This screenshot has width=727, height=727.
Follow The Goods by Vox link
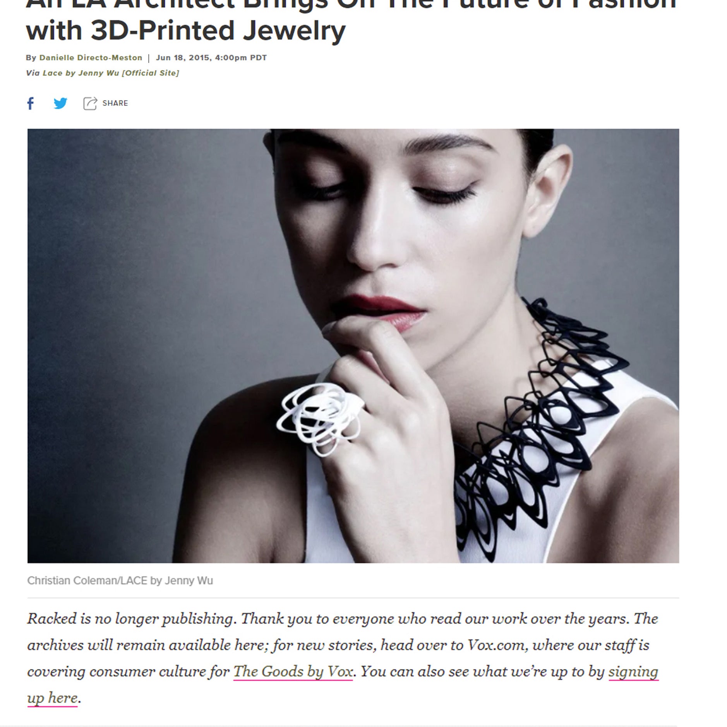(293, 672)
